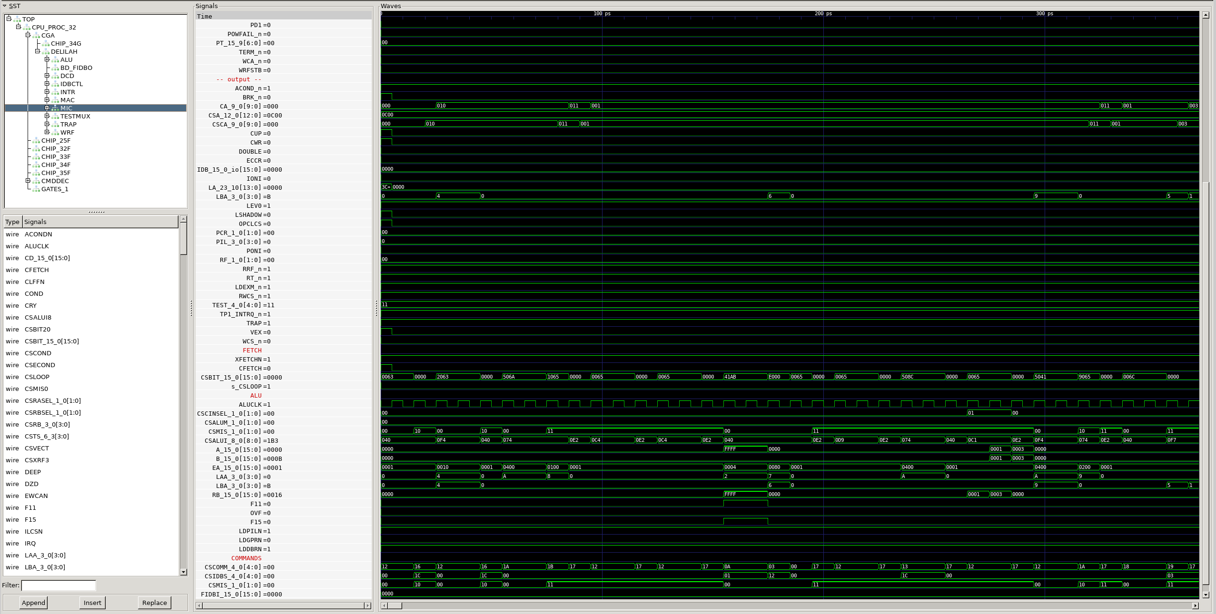This screenshot has width=1216, height=614.
Task: Click the CGA module icon
Action: coord(36,36)
